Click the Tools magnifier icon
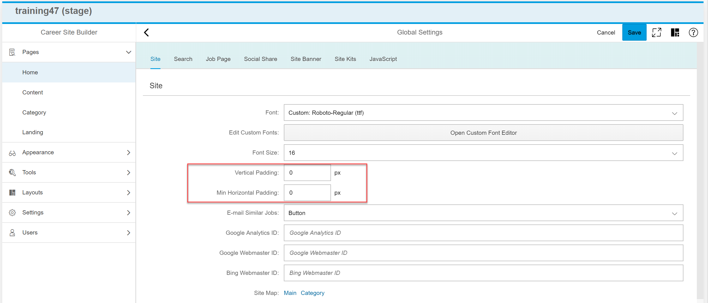This screenshot has width=708, height=303. pos(12,172)
